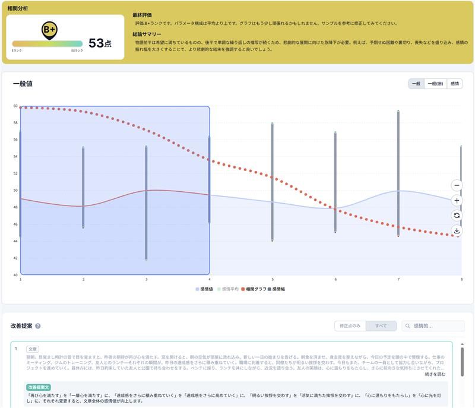Click the 文章 tag label

click(x=33, y=349)
